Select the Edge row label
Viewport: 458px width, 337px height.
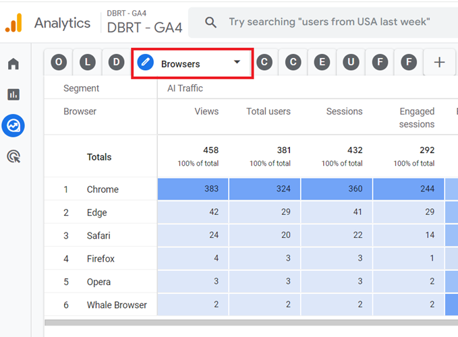point(96,212)
